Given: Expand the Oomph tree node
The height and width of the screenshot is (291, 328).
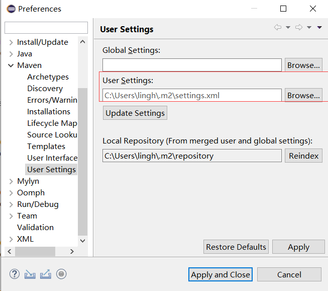Looking at the screenshot, I should click(11, 193).
